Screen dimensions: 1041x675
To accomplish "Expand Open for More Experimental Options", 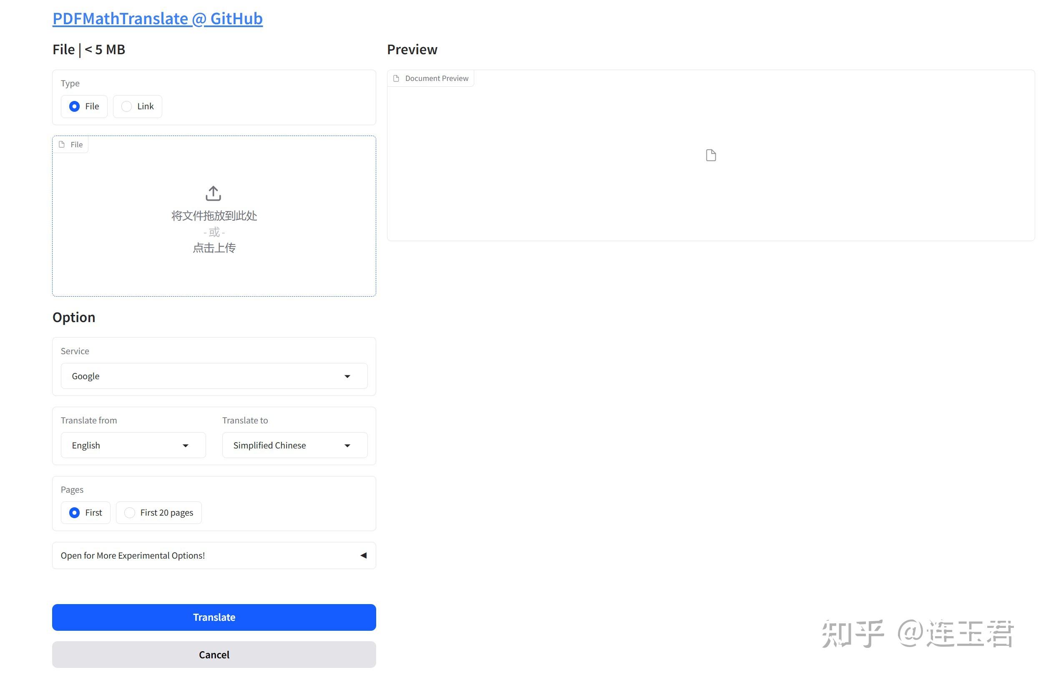I will (x=133, y=556).
